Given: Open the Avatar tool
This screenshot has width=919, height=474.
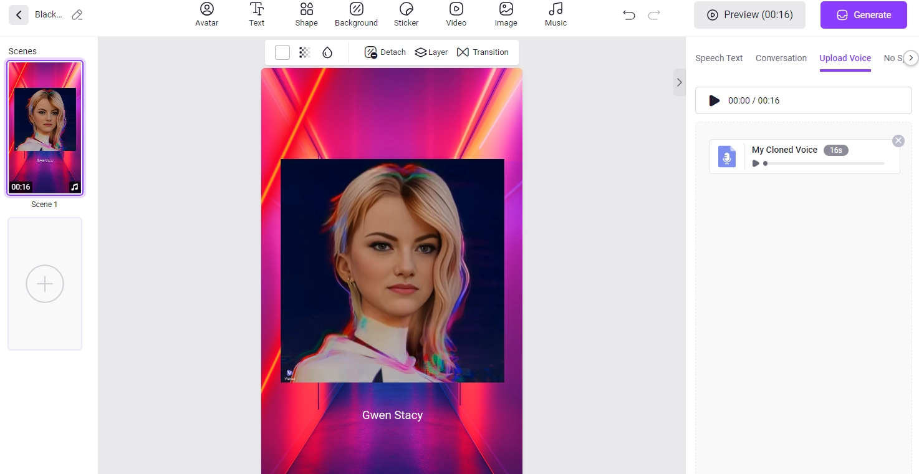Looking at the screenshot, I should 206,15.
